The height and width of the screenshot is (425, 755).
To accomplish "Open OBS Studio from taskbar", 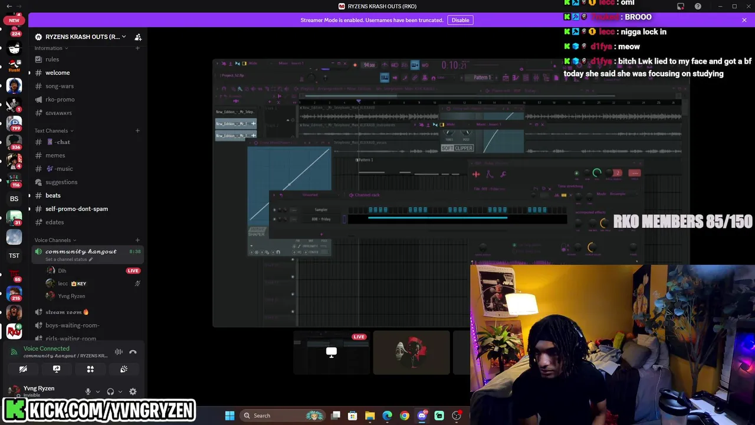I will click(456, 416).
